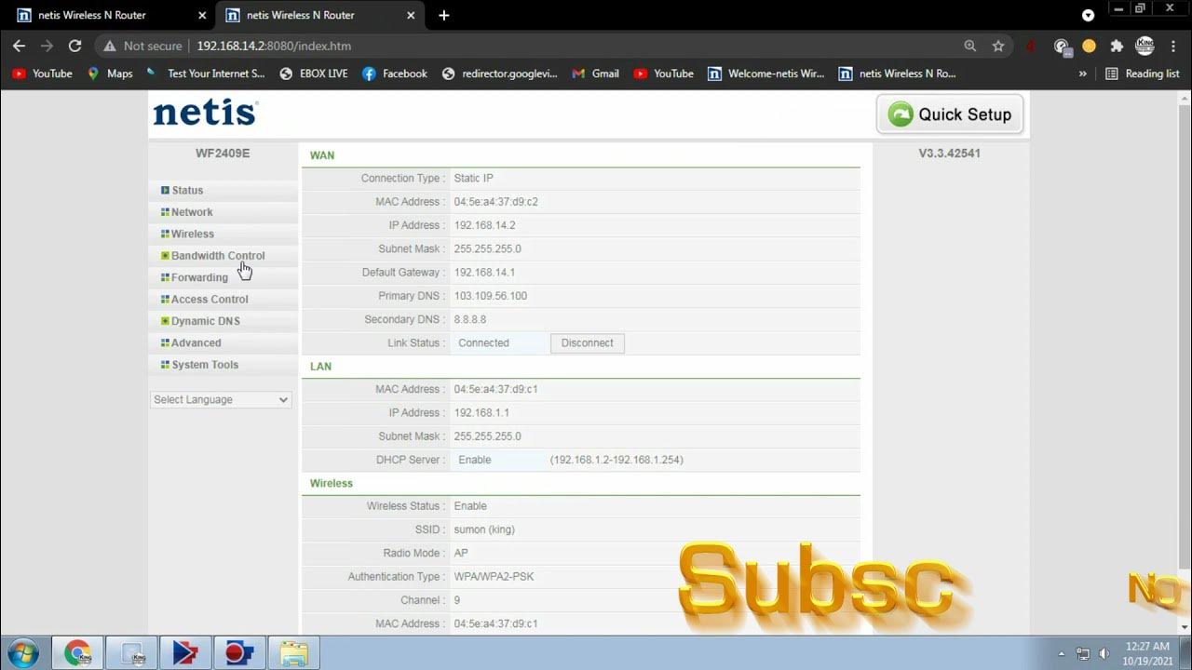Click the netis logo
Screen dimensions: 1192x670
point(205,114)
